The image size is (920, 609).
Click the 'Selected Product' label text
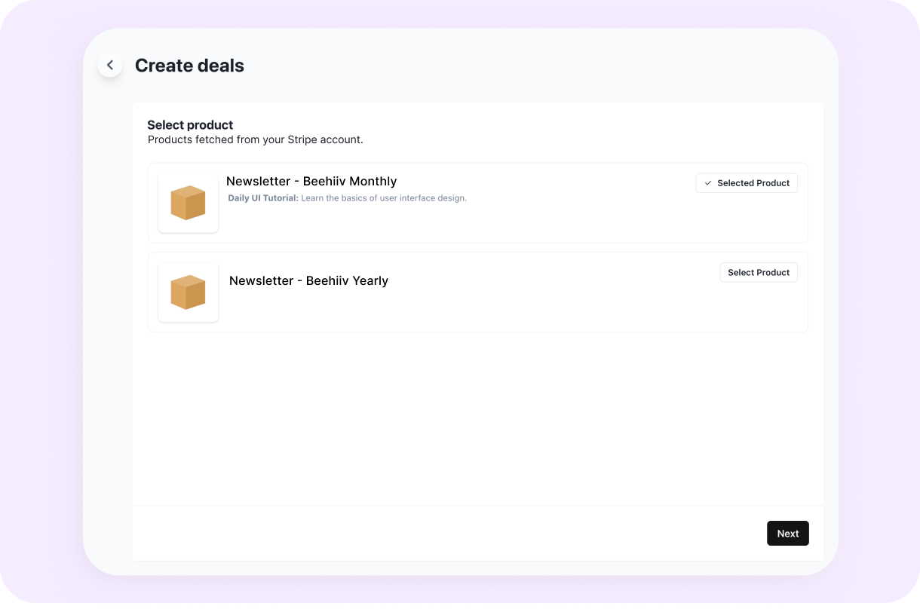click(x=753, y=183)
